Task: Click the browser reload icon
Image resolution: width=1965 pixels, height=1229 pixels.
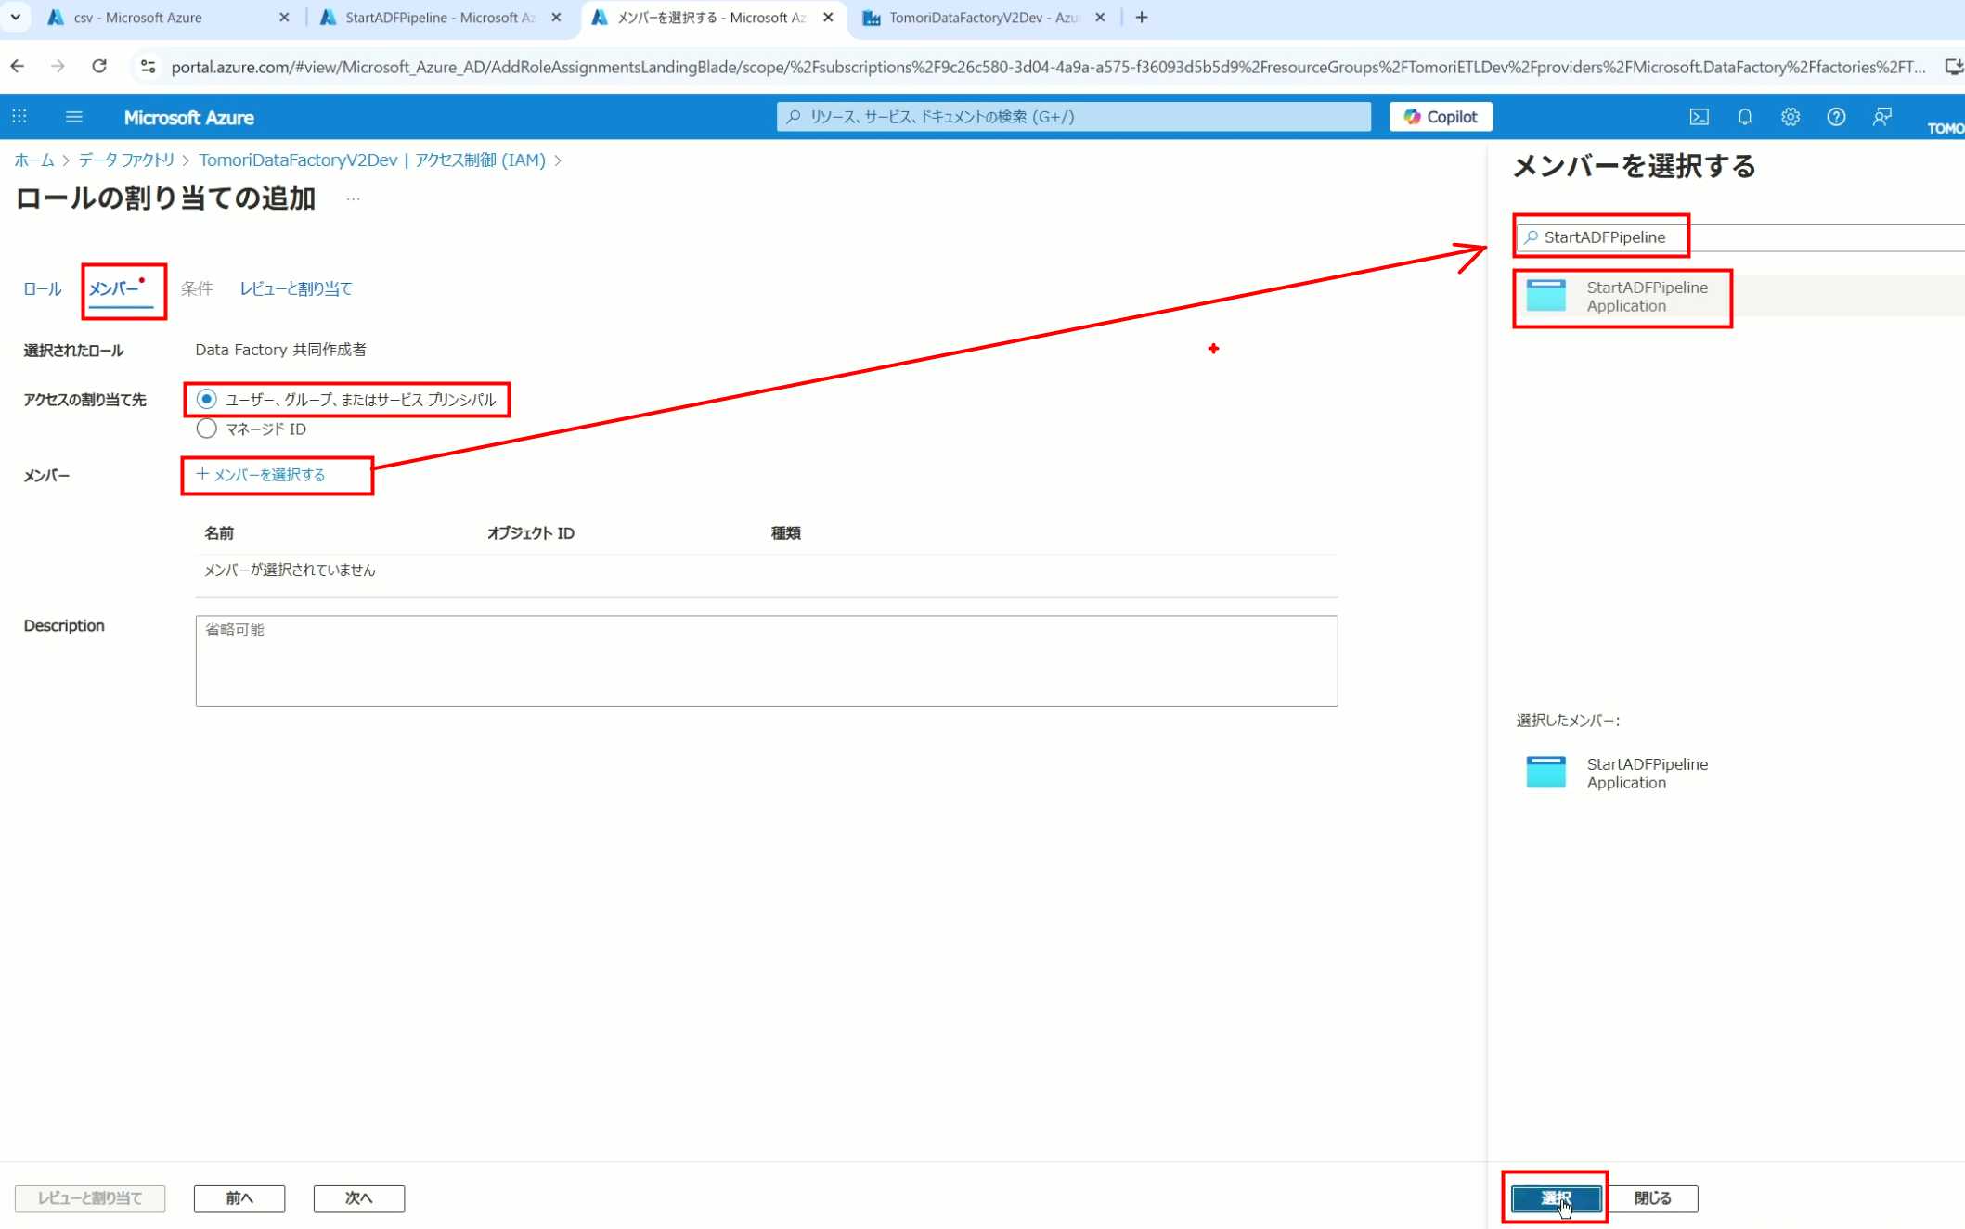Action: pyautogui.click(x=99, y=67)
